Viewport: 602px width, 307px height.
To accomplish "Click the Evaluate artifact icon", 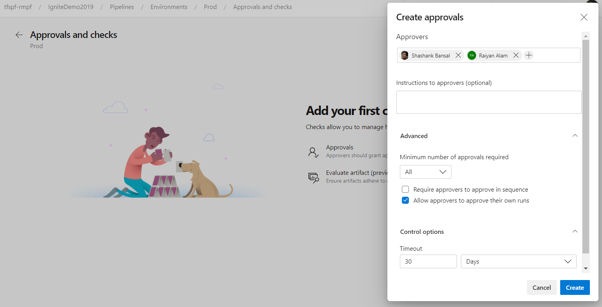I will (x=313, y=178).
